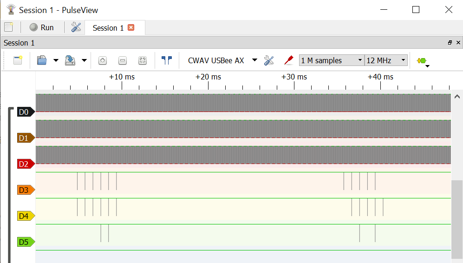463x263 pixels.
Task: Open device selection dropdown arrow
Action: click(254, 60)
